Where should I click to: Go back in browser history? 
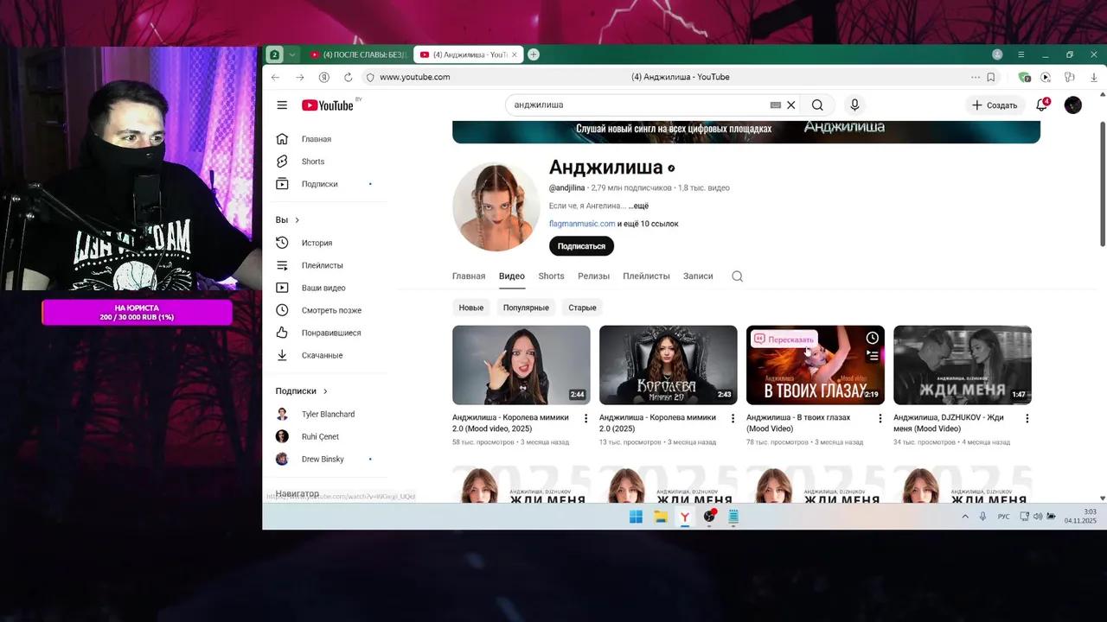(275, 77)
